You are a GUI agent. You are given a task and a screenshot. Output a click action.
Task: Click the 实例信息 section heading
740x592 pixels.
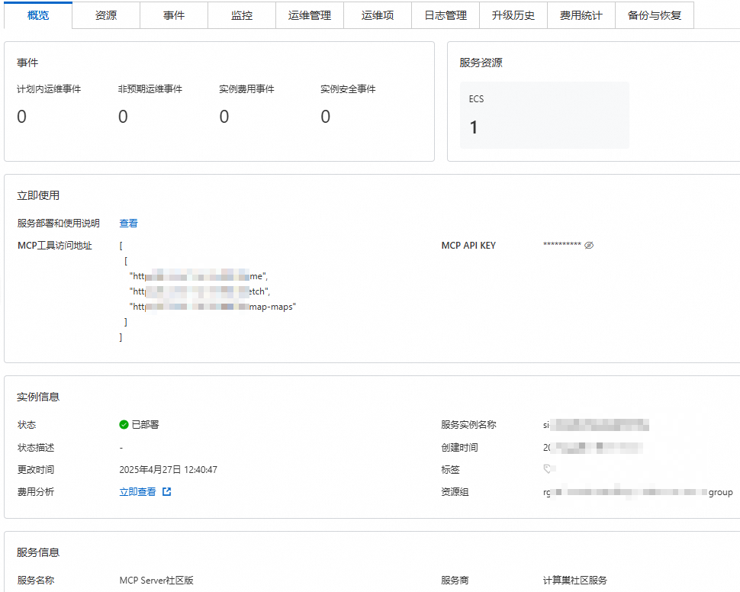click(x=38, y=397)
